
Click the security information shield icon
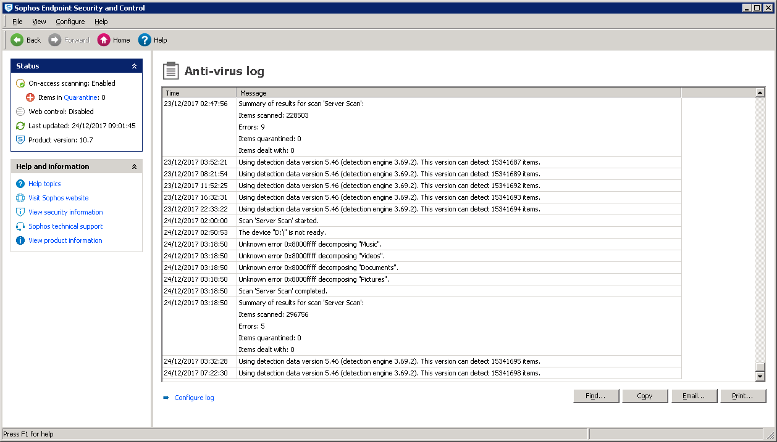(20, 212)
